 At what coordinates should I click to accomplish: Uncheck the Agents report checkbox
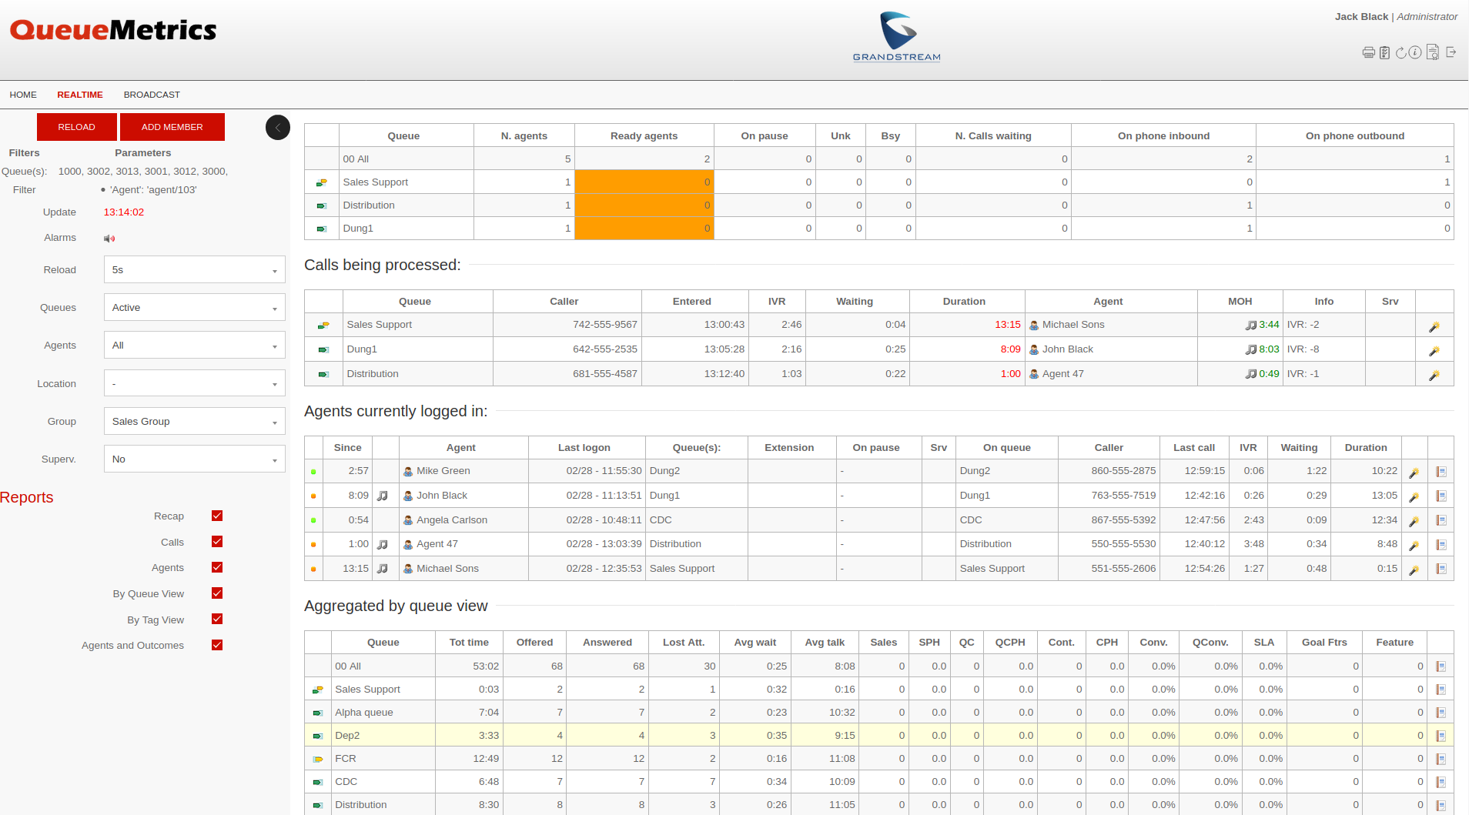click(x=217, y=567)
